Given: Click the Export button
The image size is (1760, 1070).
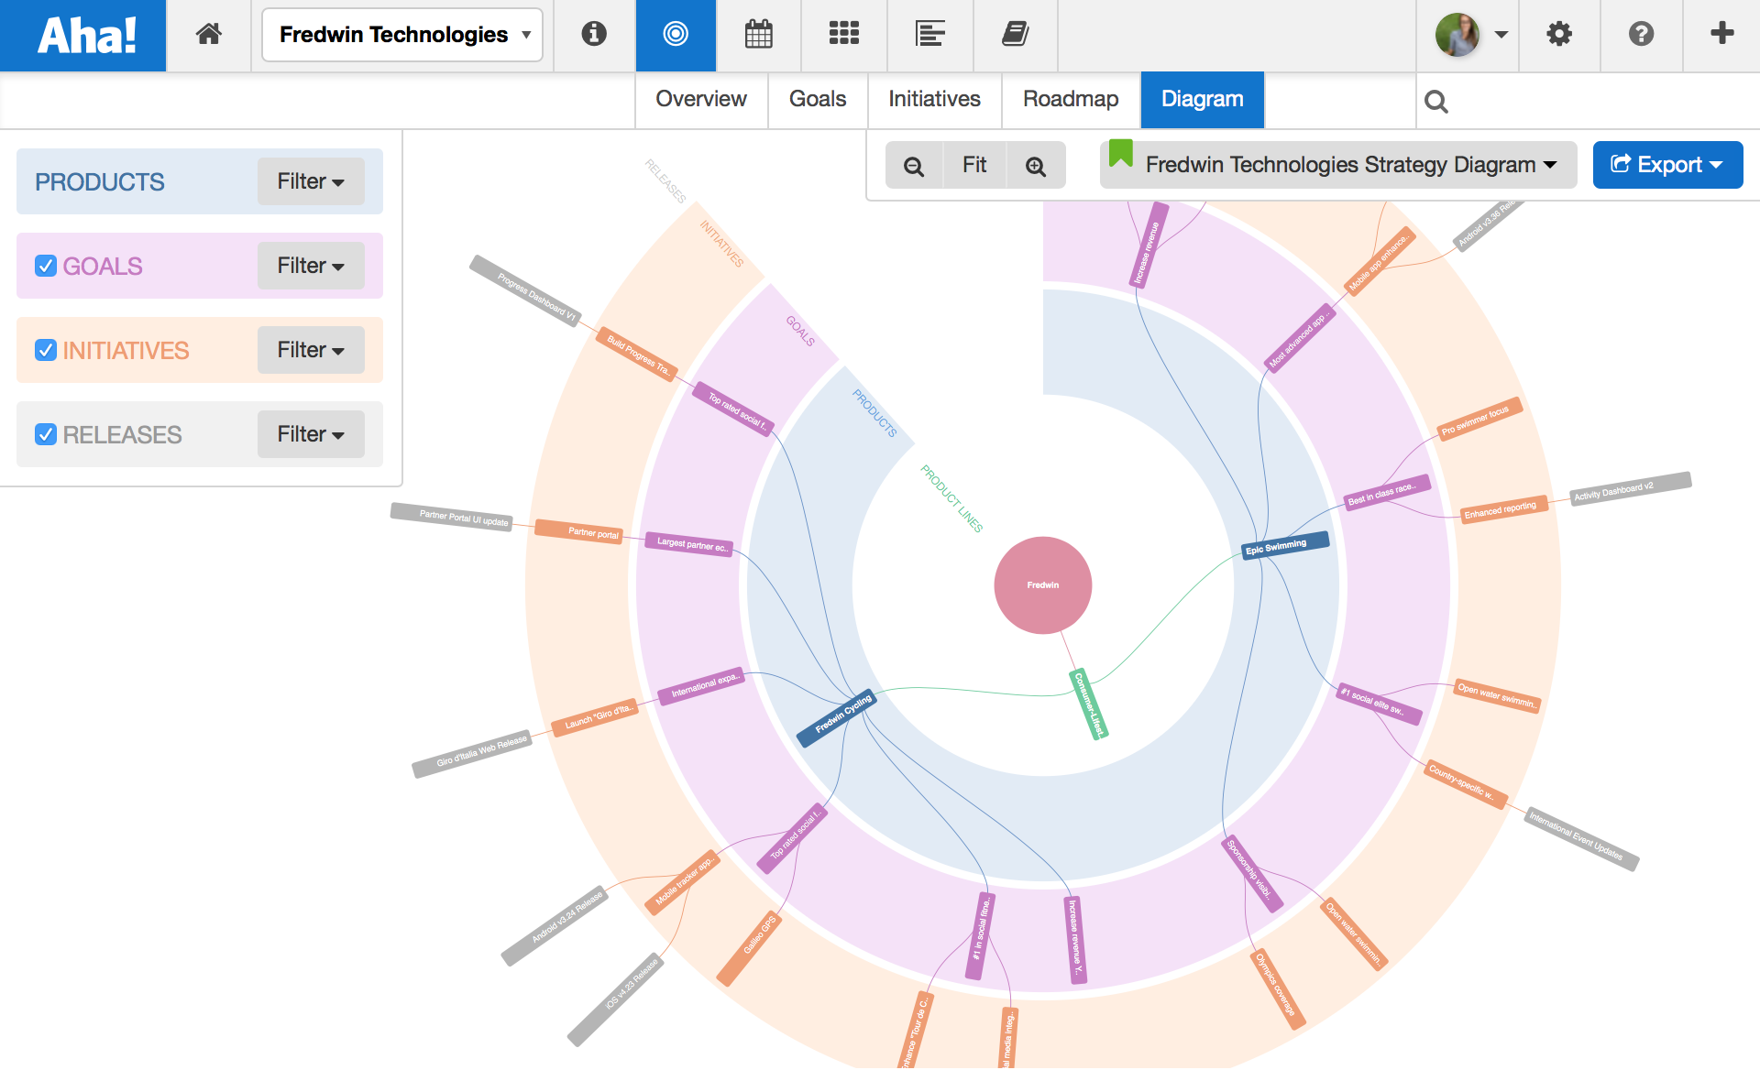Looking at the screenshot, I should click(1667, 165).
